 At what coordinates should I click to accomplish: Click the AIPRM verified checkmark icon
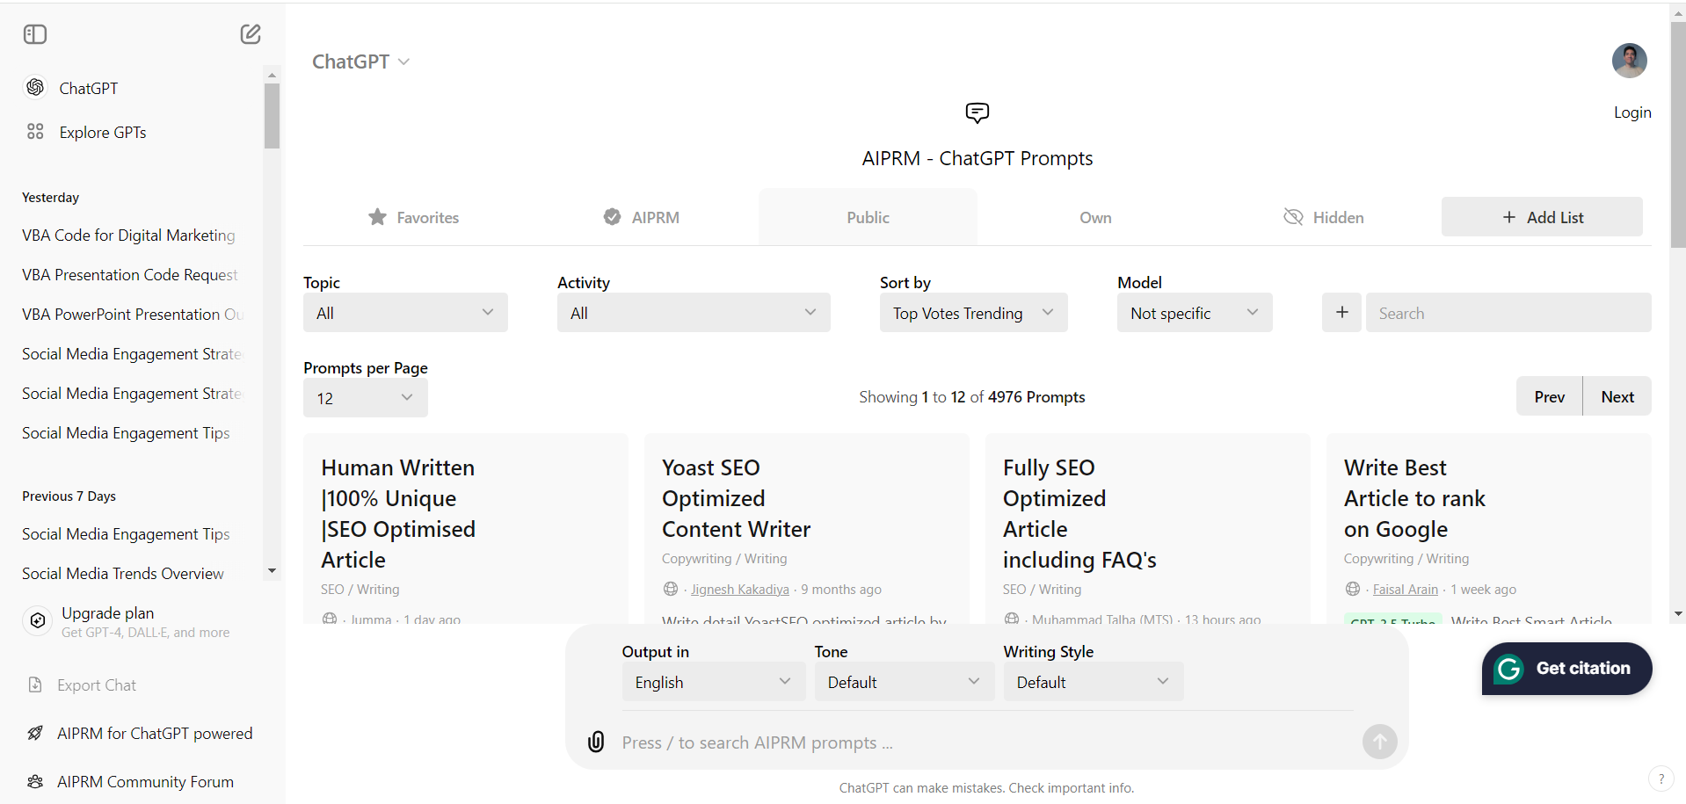point(612,217)
